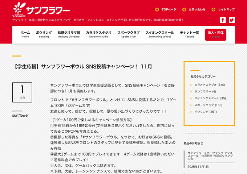Screen dimensions: 247x174
Task: Click the article title 学生応援 SNS投稿キャンペーン
Action: tap(82, 66)
